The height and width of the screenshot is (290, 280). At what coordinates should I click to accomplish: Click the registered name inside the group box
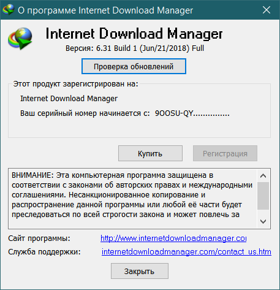click(69, 99)
